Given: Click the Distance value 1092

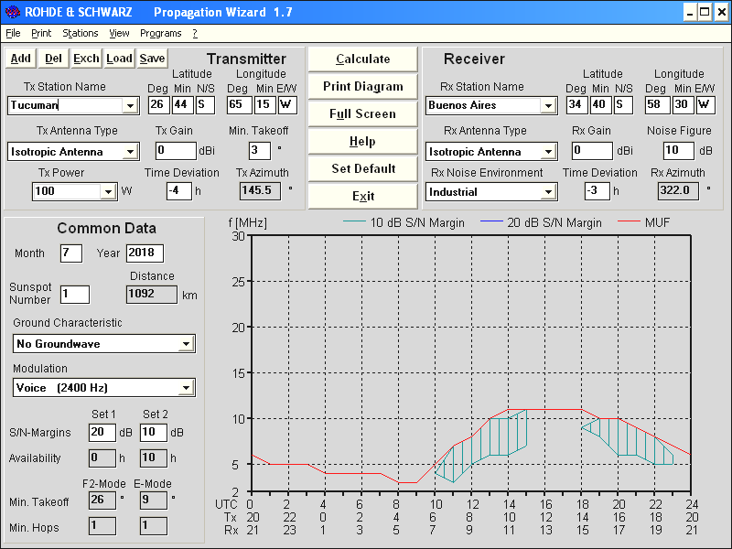Looking at the screenshot, I should click(x=152, y=295).
